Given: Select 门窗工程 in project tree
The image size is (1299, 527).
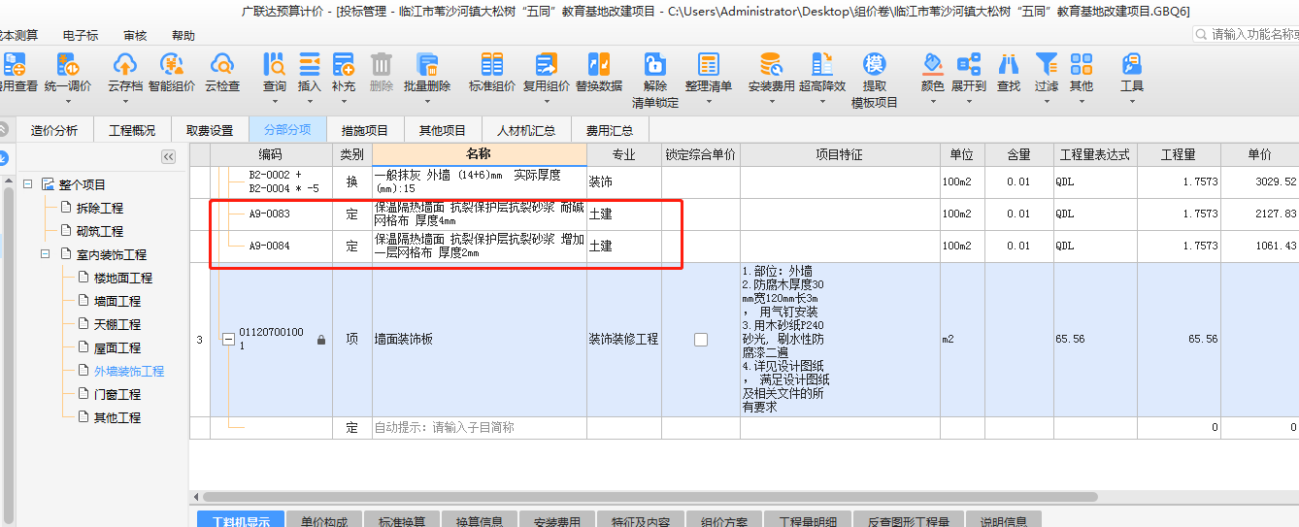Looking at the screenshot, I should tap(117, 394).
